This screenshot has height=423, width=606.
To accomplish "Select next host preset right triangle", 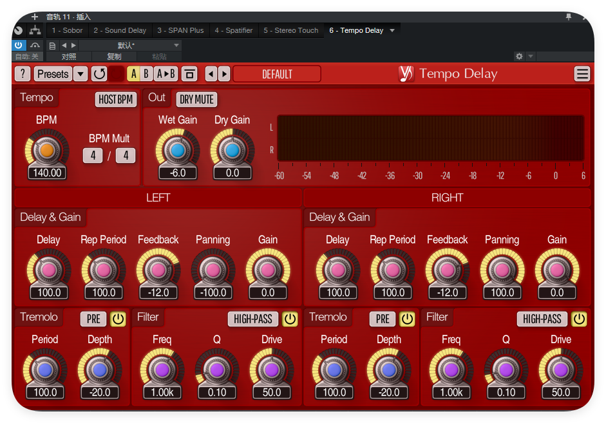I will click(73, 46).
